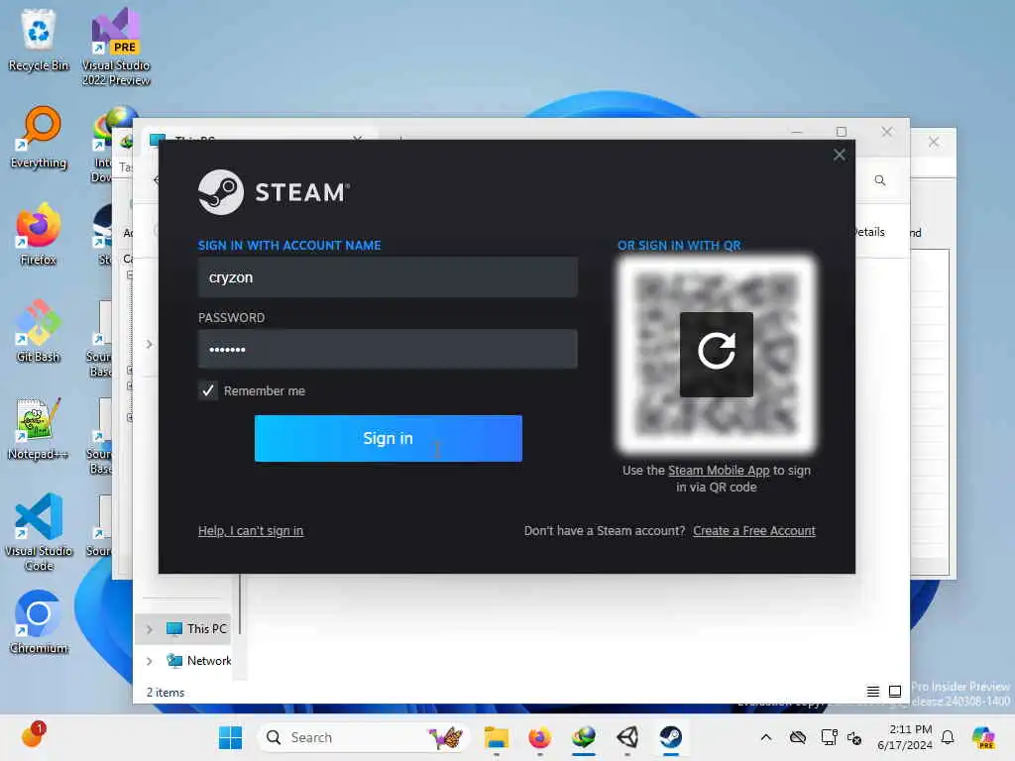Open the widgets icon with notification badge
Screen dimensions: 1015x761
33,736
